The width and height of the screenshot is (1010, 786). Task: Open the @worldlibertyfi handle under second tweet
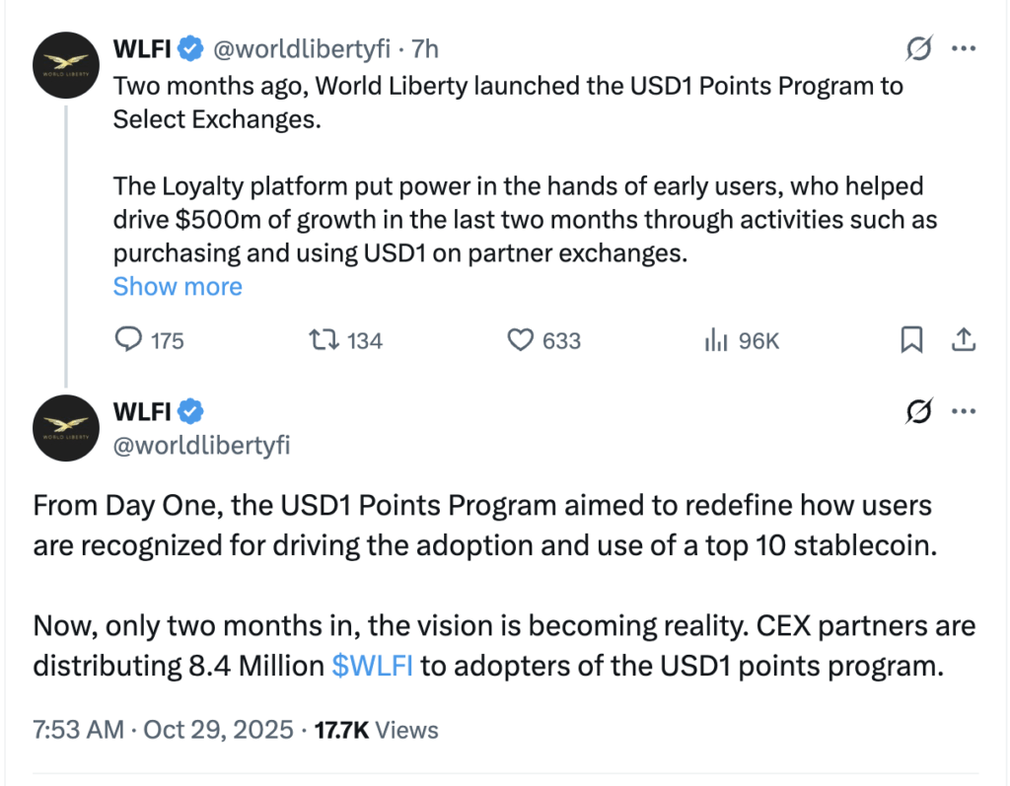[x=202, y=446]
